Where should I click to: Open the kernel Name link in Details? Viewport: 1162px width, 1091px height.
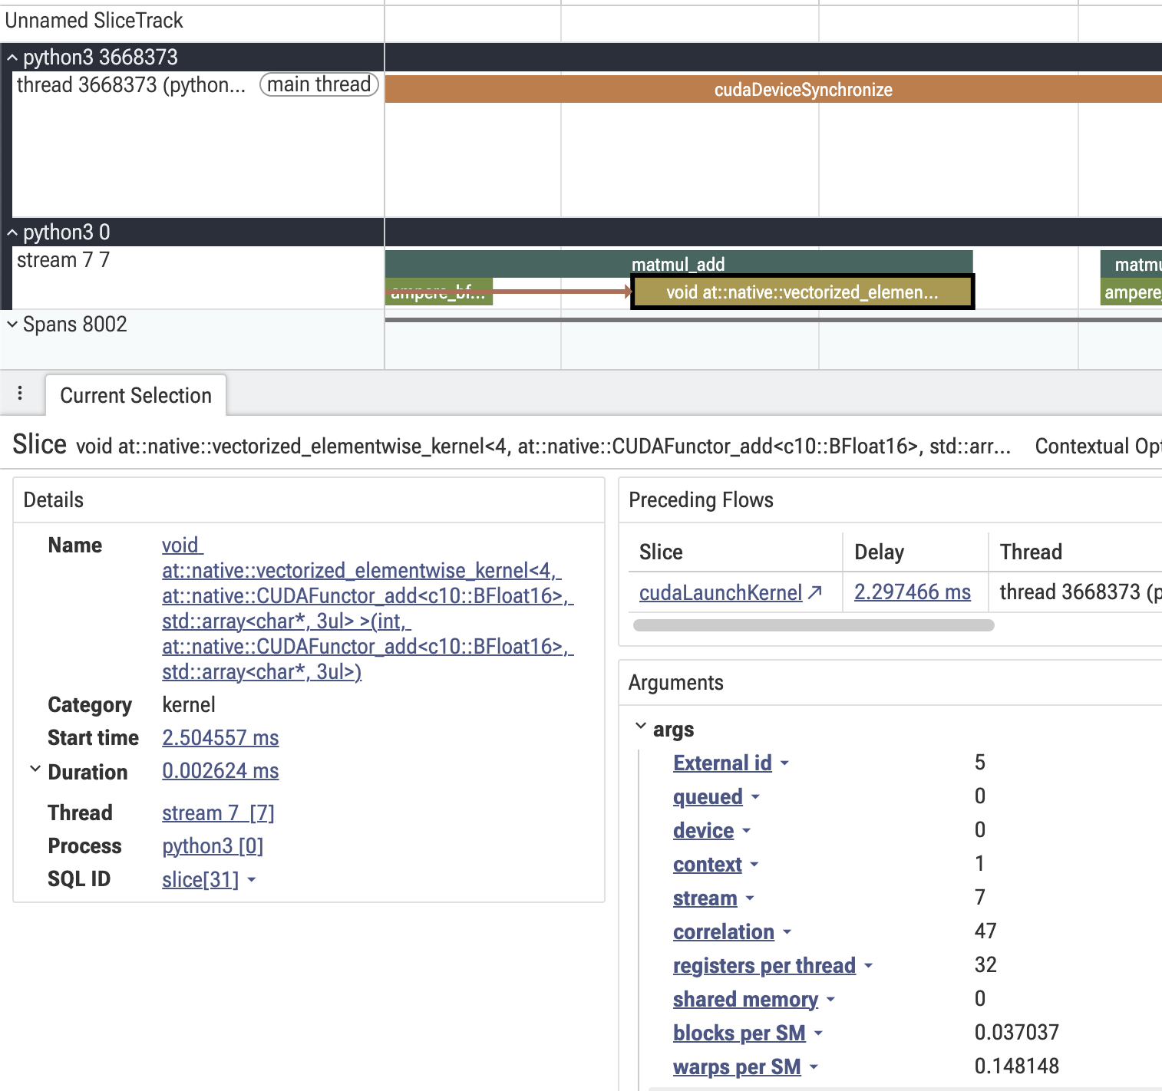click(x=367, y=608)
